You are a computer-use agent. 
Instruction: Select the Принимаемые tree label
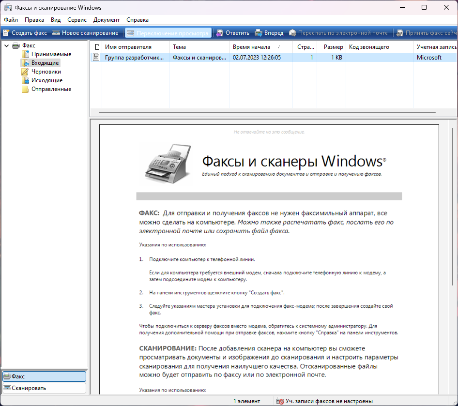(51, 54)
